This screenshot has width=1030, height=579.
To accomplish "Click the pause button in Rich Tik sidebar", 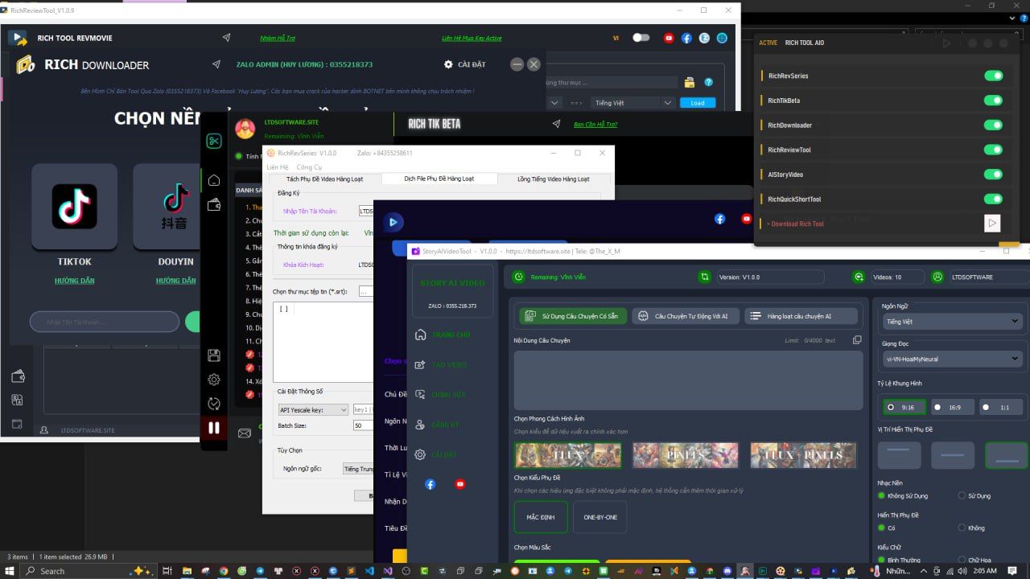I will click(x=214, y=428).
